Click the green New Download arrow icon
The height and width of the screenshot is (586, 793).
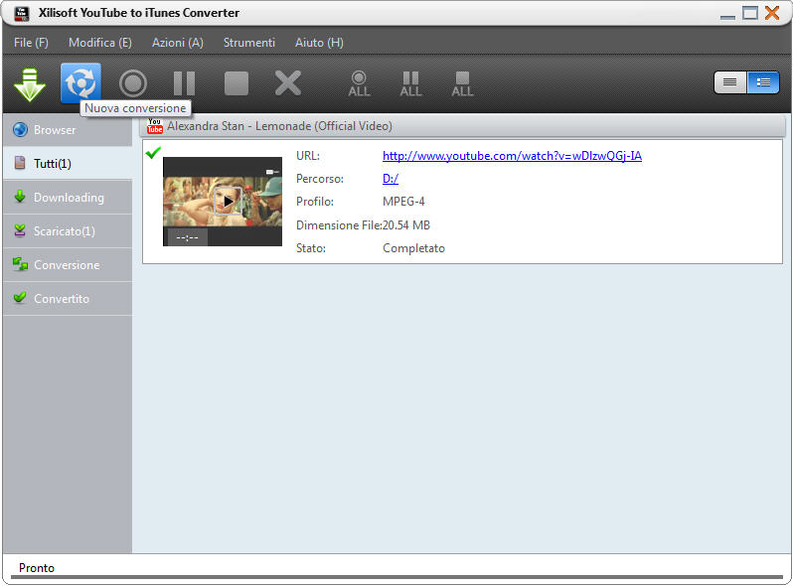[30, 84]
